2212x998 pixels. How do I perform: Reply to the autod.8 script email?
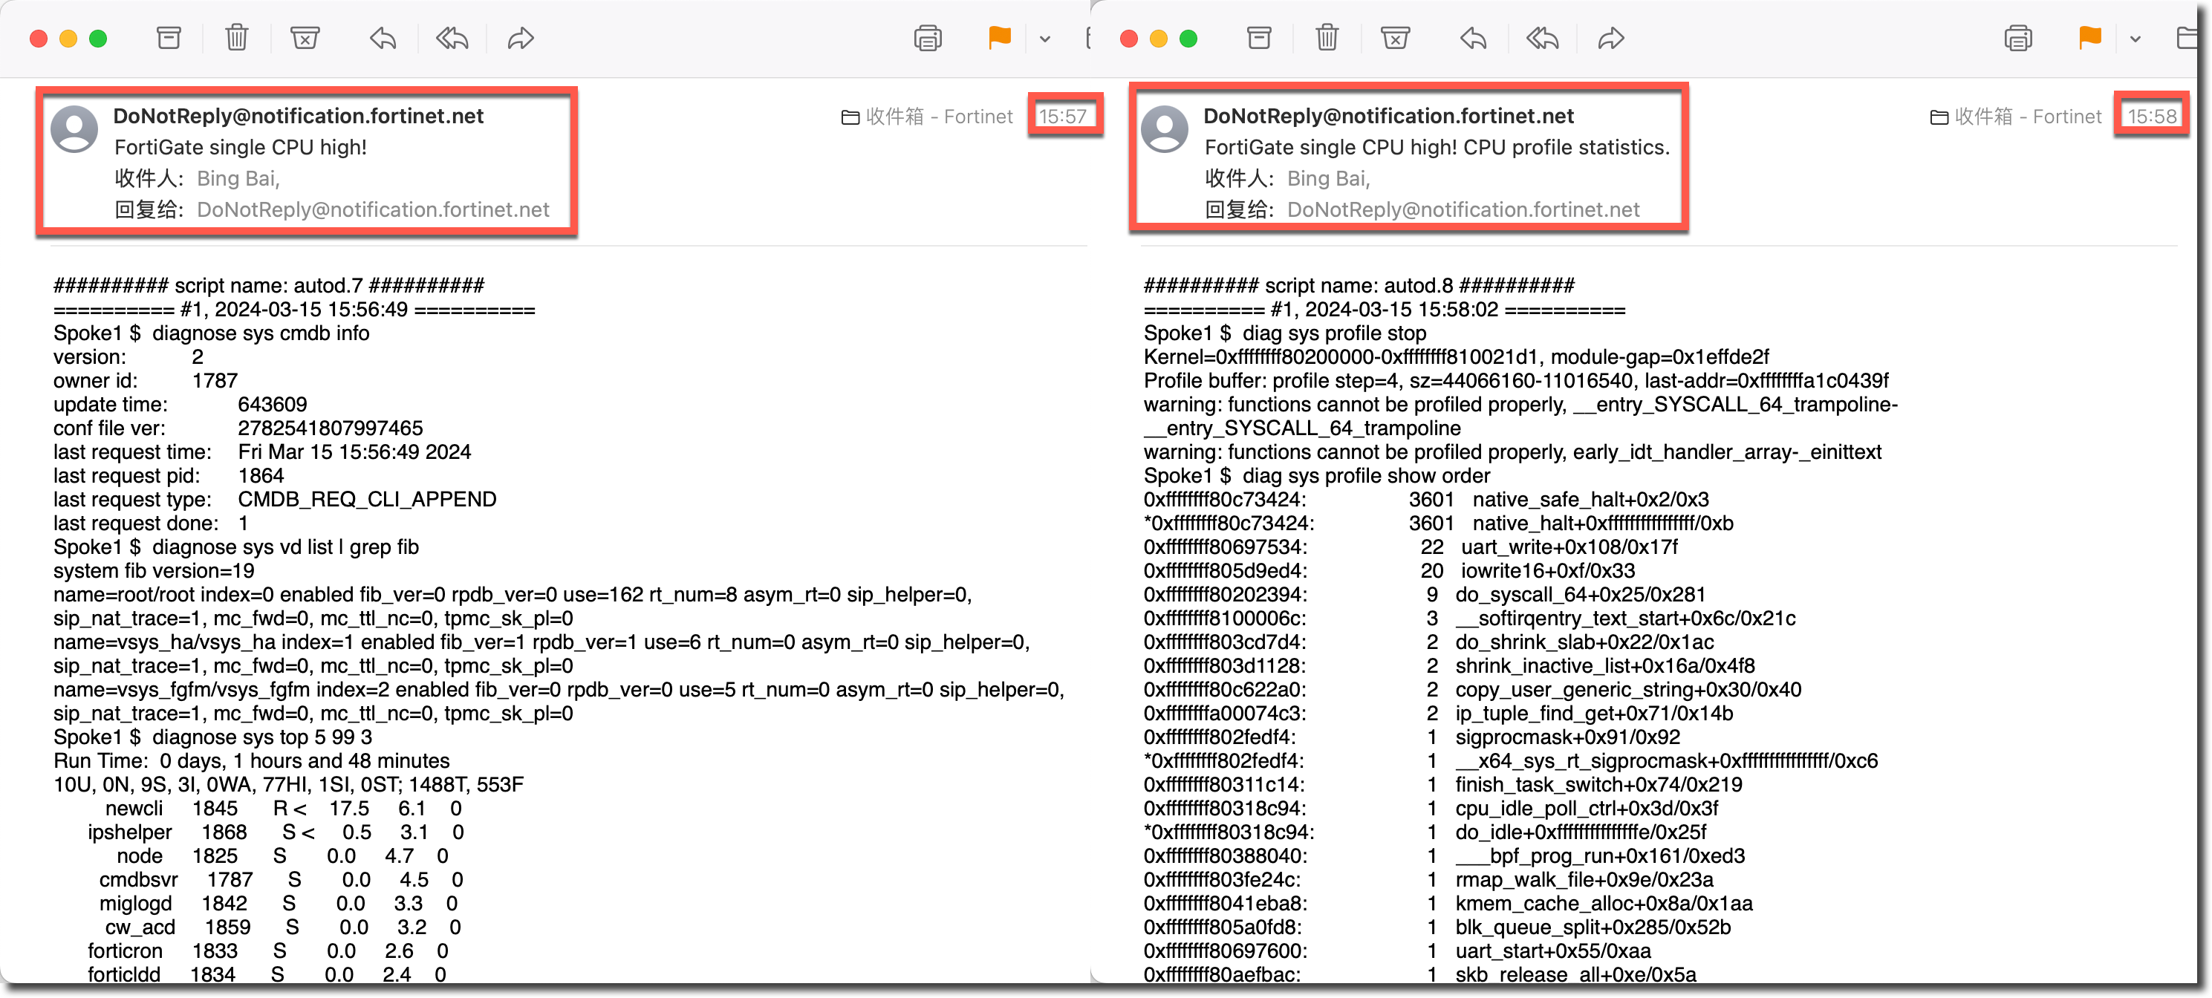coord(1474,39)
